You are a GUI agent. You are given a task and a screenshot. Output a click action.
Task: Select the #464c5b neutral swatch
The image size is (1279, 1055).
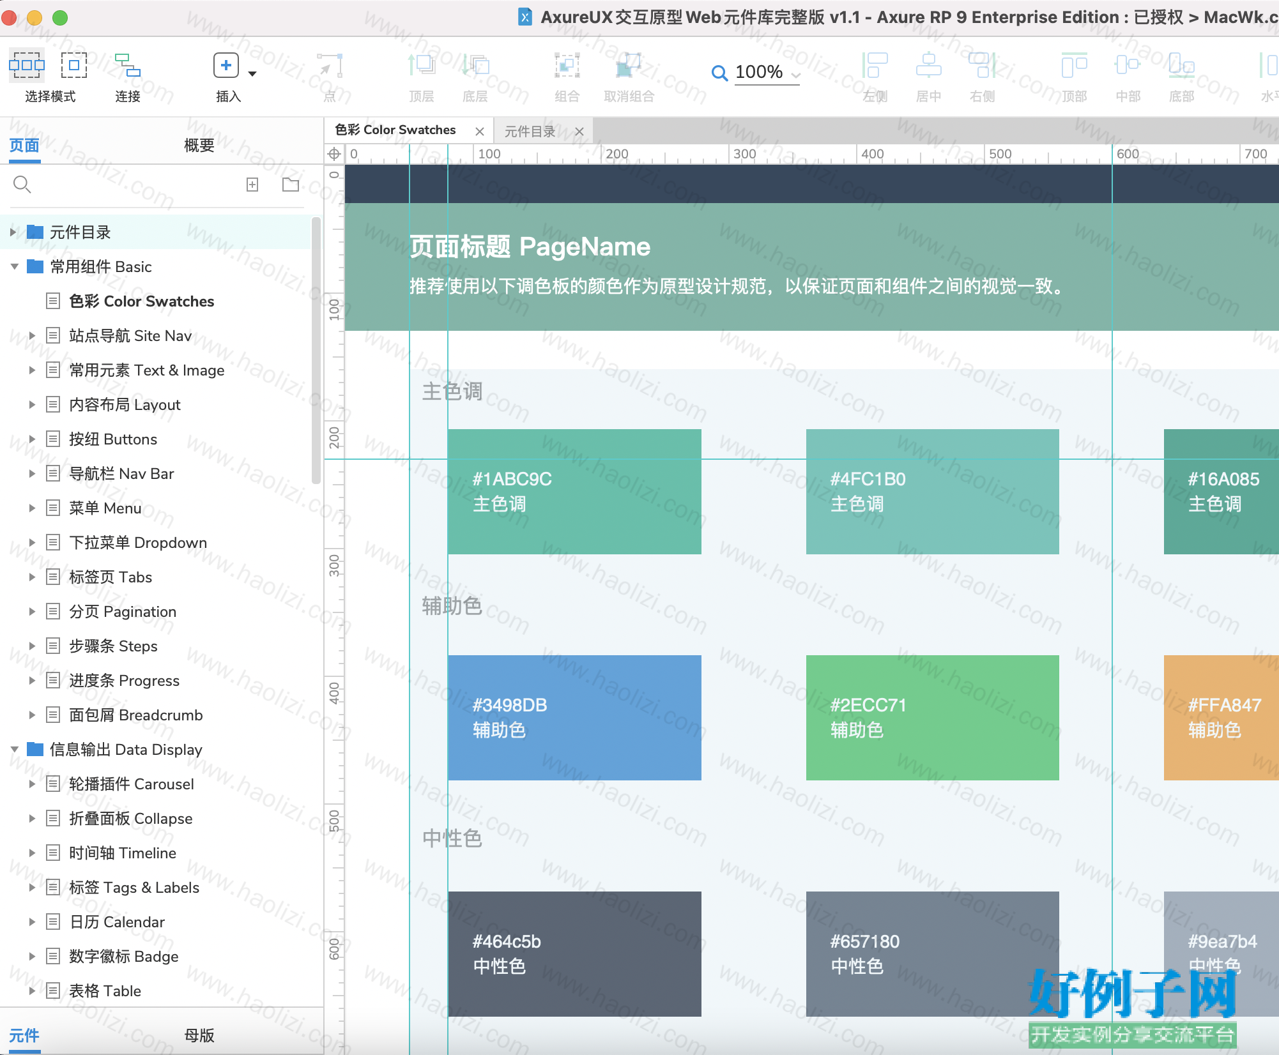[x=574, y=954]
